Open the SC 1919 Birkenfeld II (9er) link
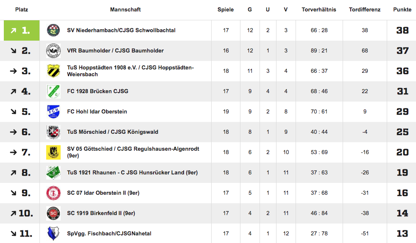Screen dimensions: 416x243 click(101, 213)
